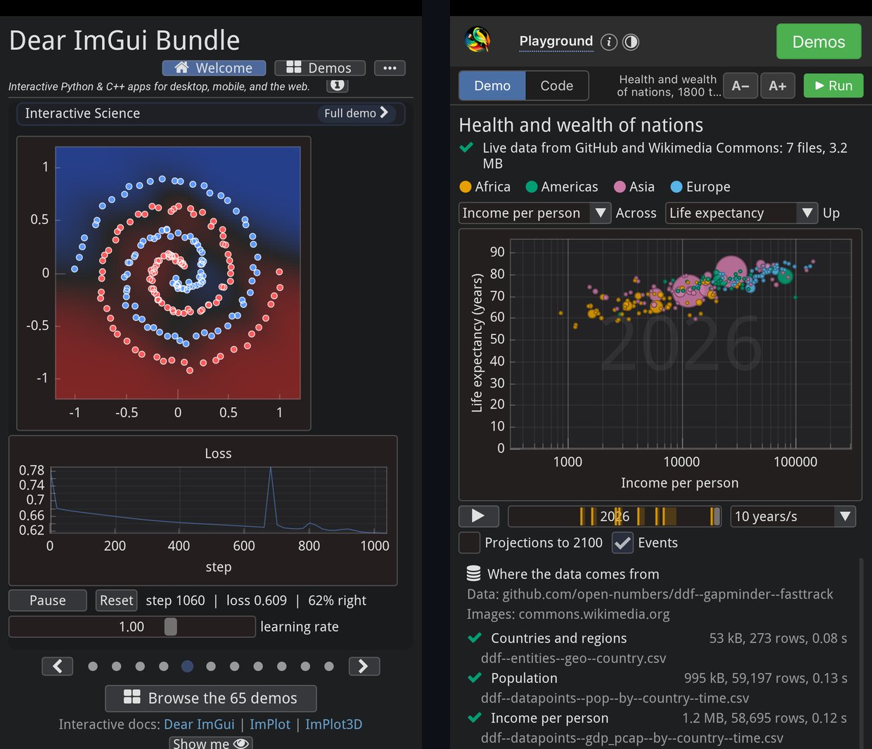The width and height of the screenshot is (872, 749).
Task: Increase font size with A+ button
Action: click(777, 86)
